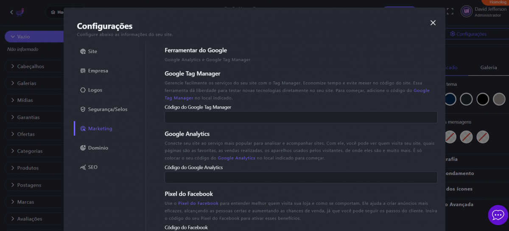This screenshot has height=231, width=509.
Task: Click the Empresa storefront icon
Action: pyautogui.click(x=83, y=71)
